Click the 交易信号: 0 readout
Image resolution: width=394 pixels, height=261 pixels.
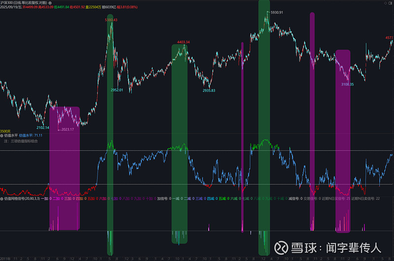point(312,199)
